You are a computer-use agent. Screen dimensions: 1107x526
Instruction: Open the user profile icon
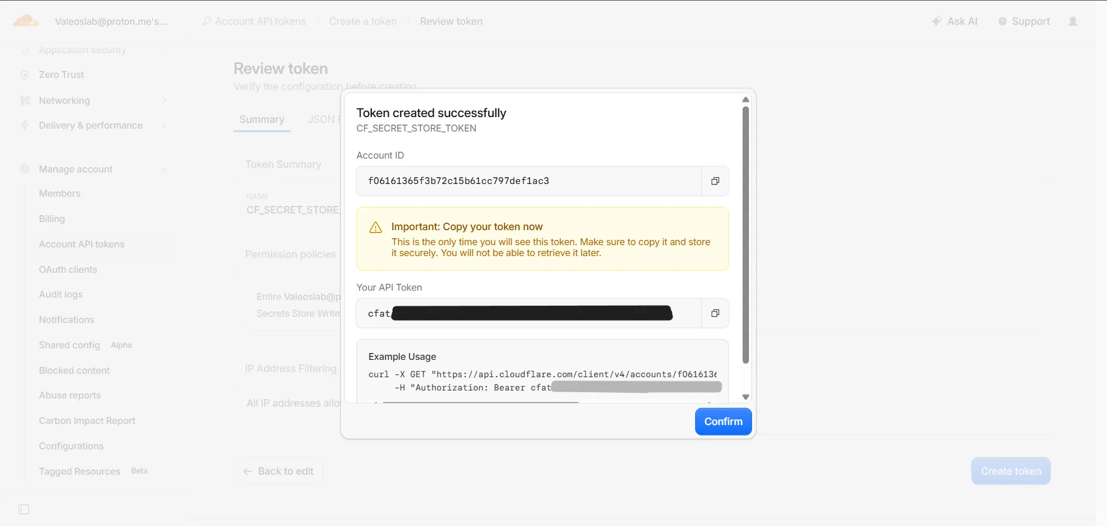click(1073, 21)
